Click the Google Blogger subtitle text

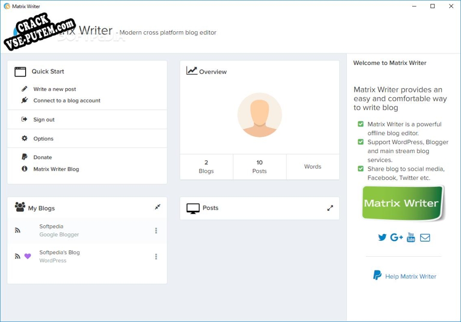59,234
